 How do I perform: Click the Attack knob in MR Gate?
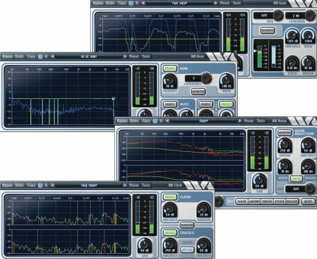[x=293, y=63]
